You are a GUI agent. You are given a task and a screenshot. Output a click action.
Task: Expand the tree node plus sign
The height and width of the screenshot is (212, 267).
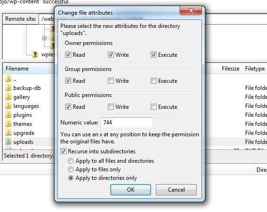[x=44, y=38]
